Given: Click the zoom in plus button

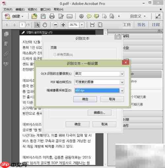Looking at the screenshot, I should (63, 25).
